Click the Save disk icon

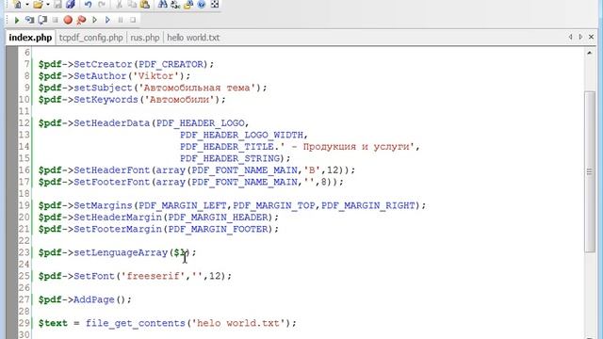pos(57,5)
